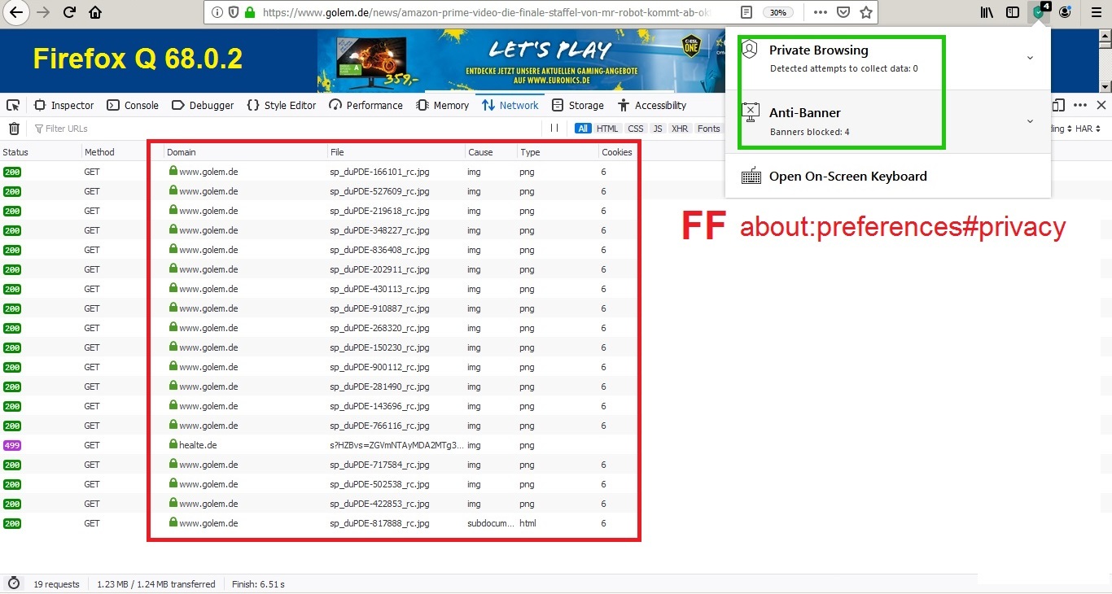Pause recording of the network log
Screen dimensions: 1112x594
554,128
